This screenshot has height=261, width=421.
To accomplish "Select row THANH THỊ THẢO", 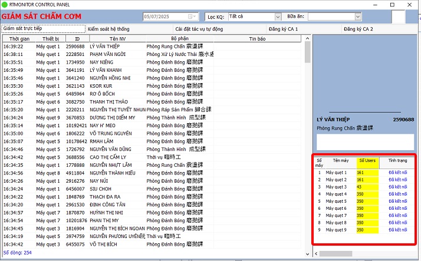I will point(152,102).
